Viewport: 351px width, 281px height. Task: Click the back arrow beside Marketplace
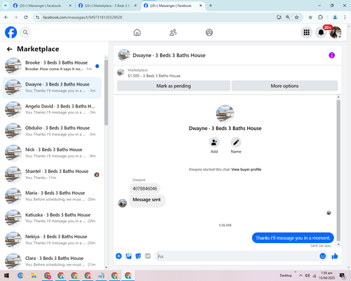point(10,49)
